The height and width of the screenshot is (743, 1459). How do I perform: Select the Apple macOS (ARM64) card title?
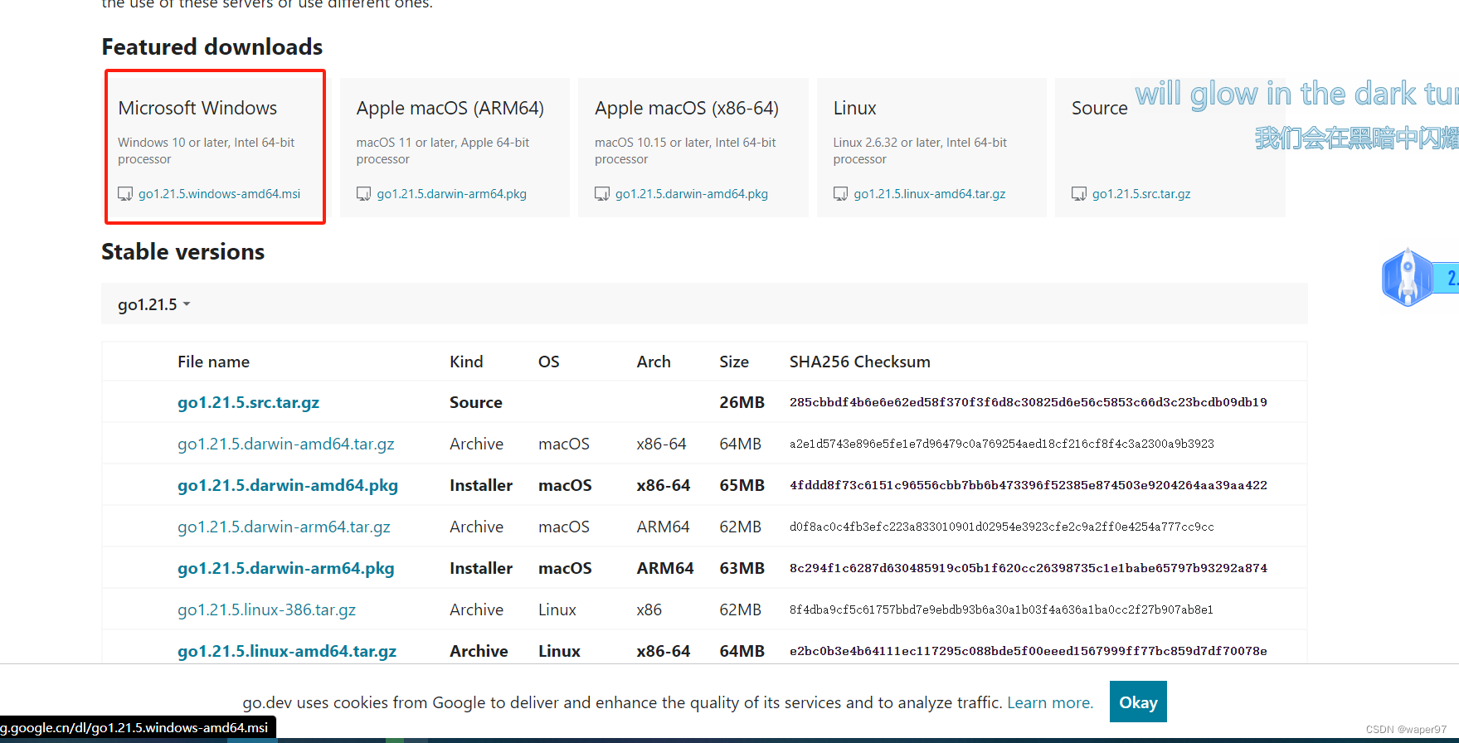[450, 108]
